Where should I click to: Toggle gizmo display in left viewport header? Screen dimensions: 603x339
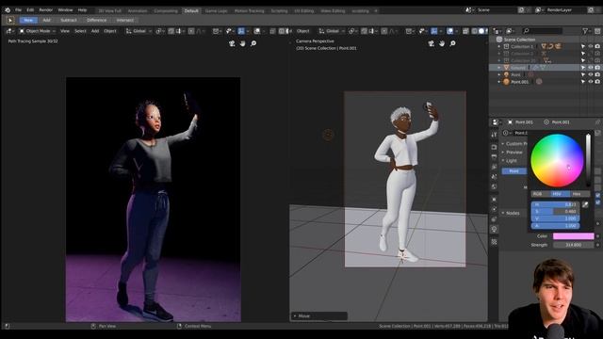[241, 31]
